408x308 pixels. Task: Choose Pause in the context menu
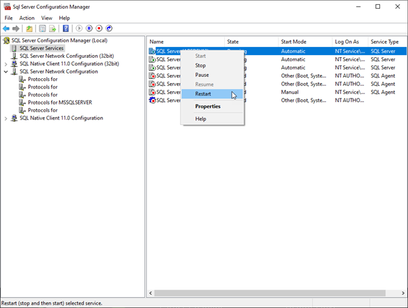click(213, 75)
